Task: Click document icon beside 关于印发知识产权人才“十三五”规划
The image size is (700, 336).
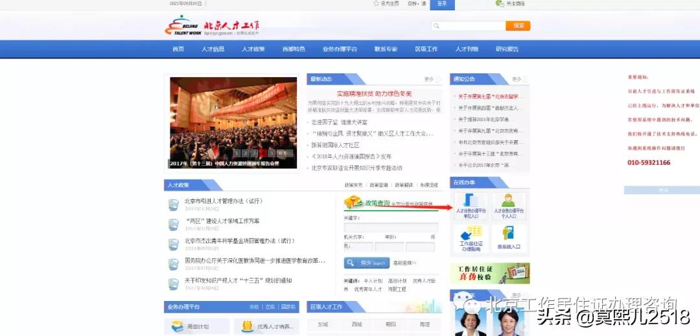Action: point(173,284)
